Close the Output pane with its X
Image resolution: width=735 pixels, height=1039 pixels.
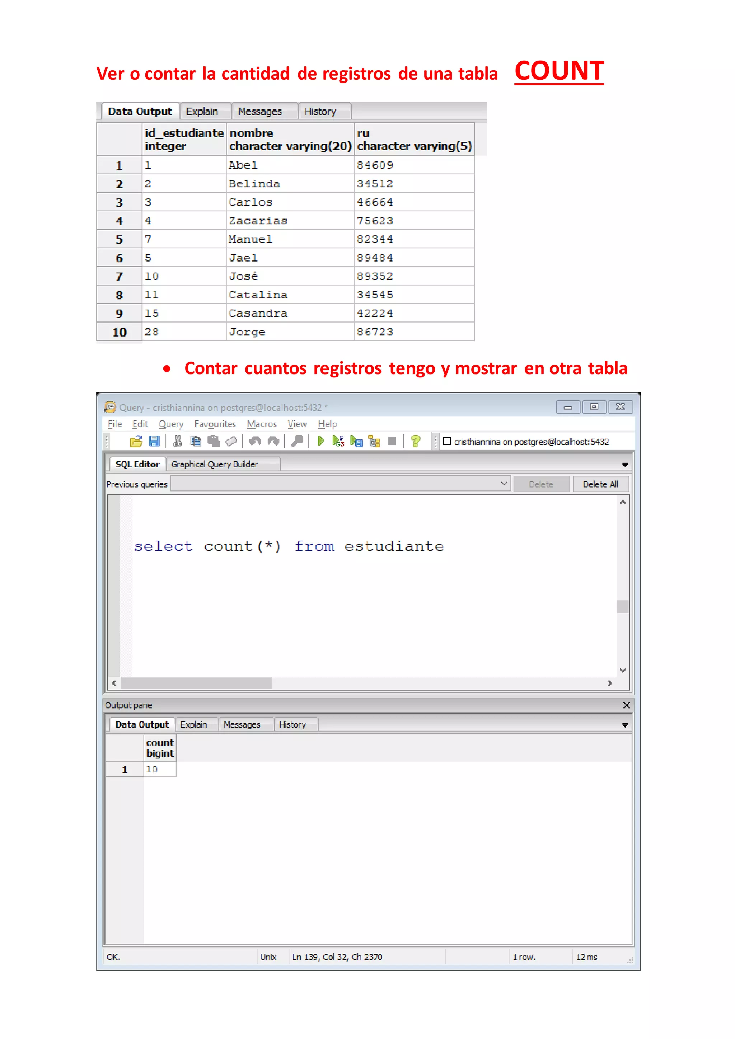626,705
